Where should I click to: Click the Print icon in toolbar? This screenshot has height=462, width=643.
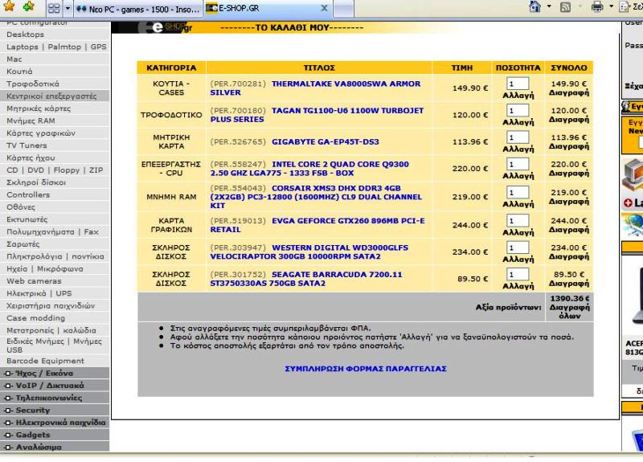click(596, 7)
